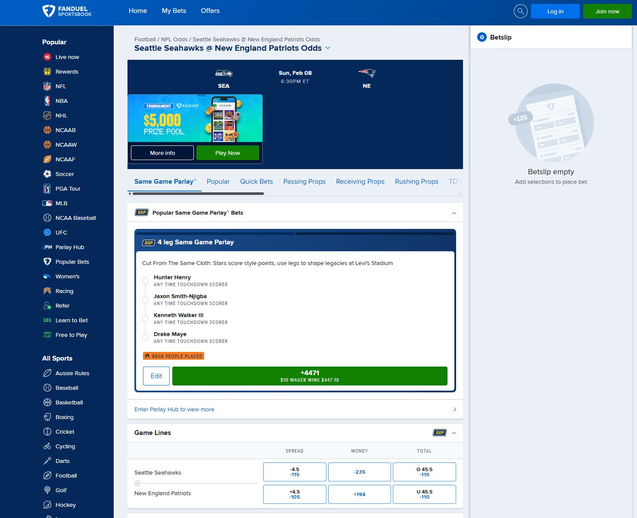Screen dimensions: 637x518
Task: Select Patriots +4.5 spread bet
Action: [x=295, y=494]
